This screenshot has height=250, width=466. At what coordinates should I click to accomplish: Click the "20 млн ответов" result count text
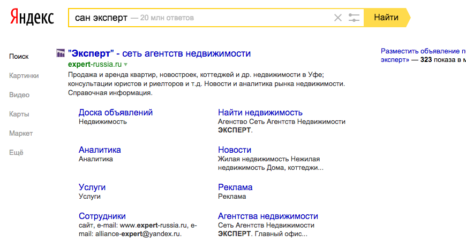167,18
